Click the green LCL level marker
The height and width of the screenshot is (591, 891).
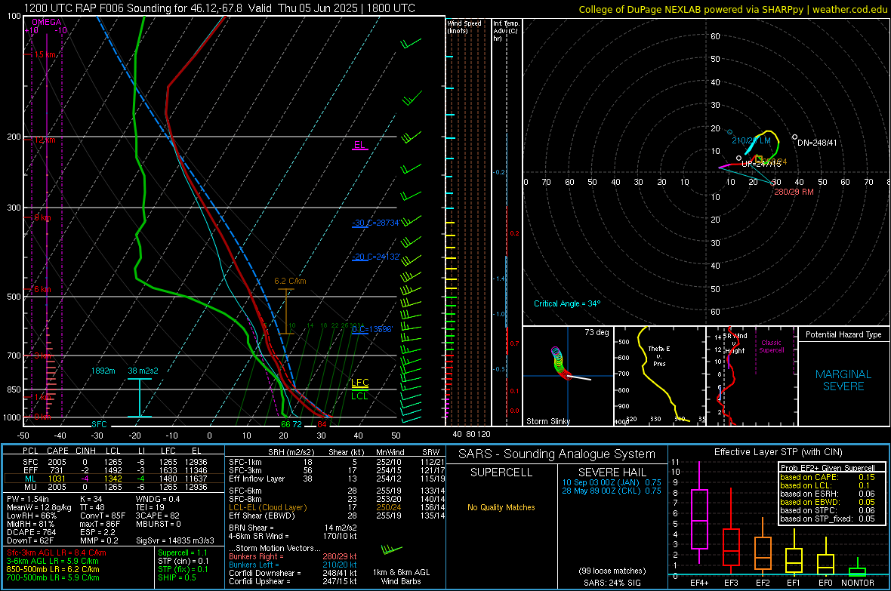[359, 396]
